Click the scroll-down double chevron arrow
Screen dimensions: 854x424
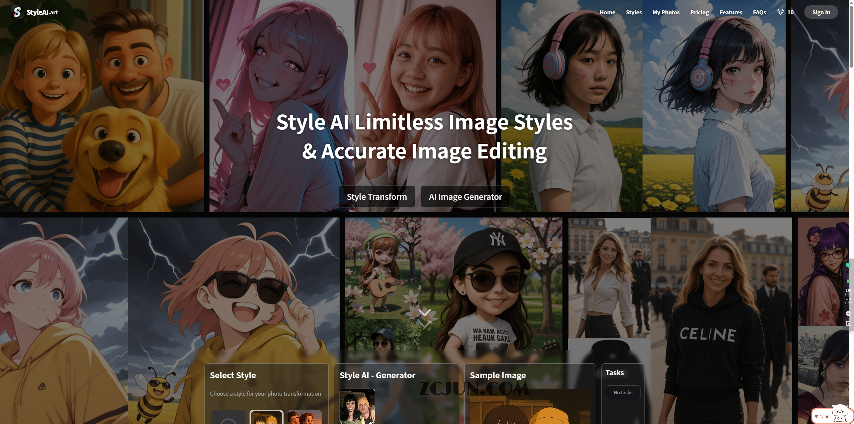click(x=424, y=318)
